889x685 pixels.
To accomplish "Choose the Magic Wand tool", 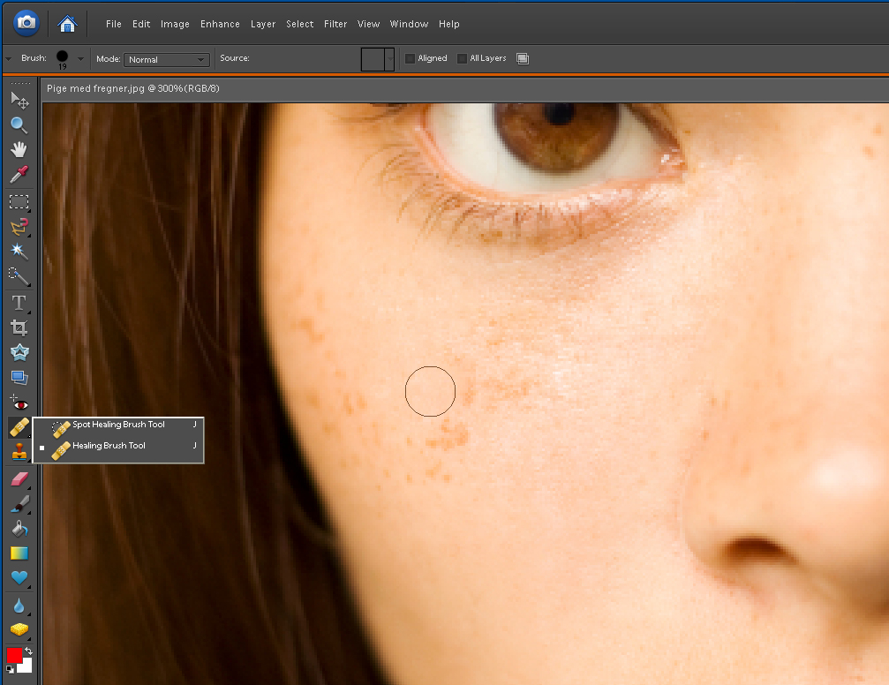I will [19, 252].
